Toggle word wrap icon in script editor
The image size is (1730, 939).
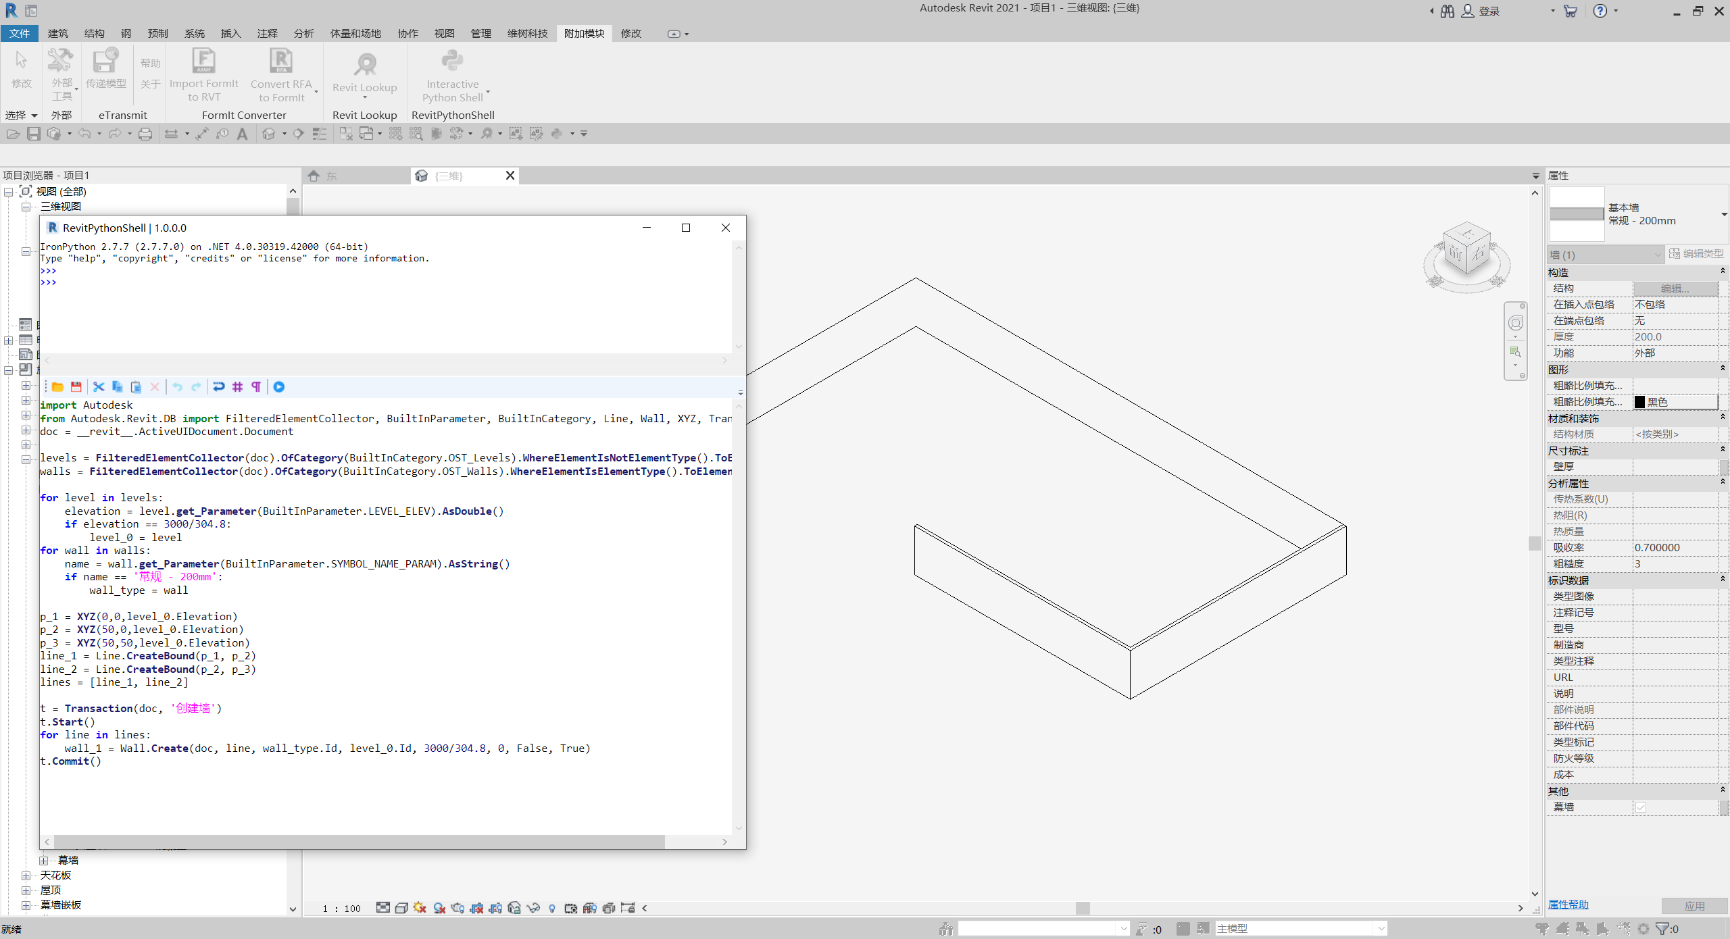coord(218,386)
